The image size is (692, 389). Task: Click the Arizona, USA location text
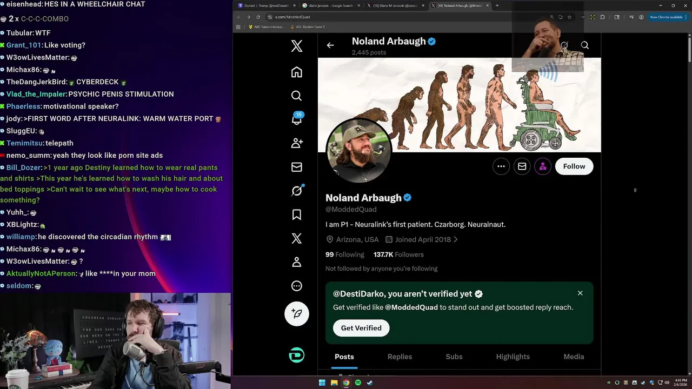click(357, 239)
